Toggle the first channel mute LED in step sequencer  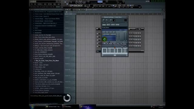coord(97,34)
